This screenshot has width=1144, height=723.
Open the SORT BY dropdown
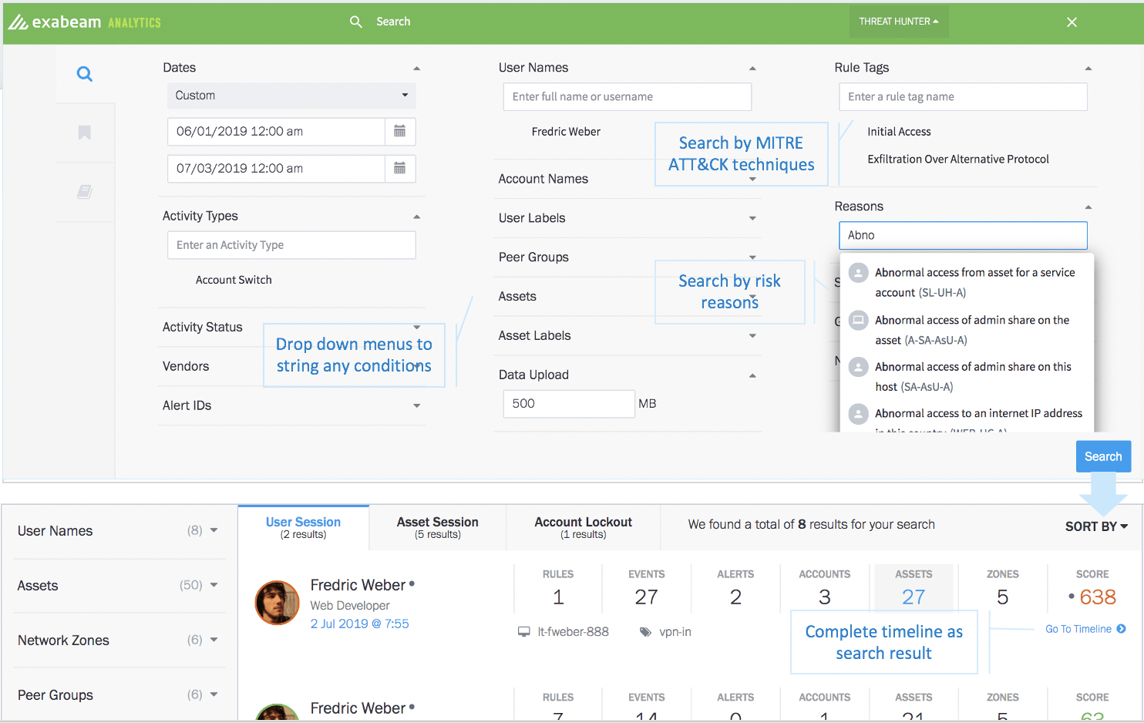[1096, 526]
